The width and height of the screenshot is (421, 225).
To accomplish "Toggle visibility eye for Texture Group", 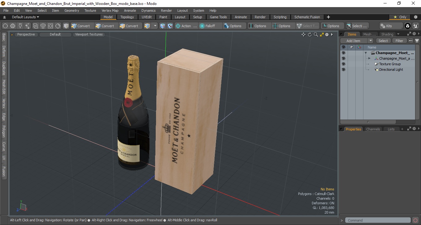I will [343, 64].
